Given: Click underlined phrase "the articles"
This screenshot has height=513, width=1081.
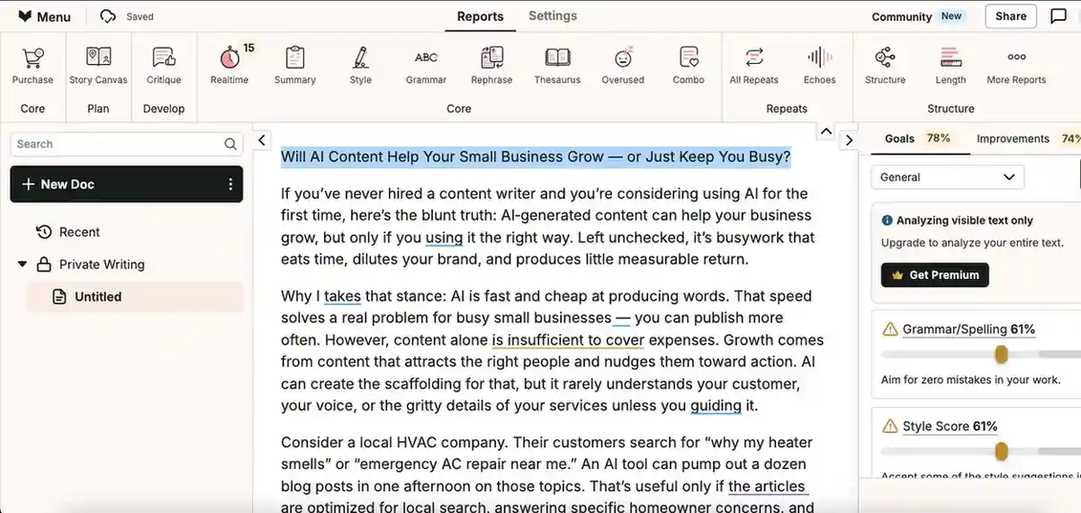Looking at the screenshot, I should [767, 487].
